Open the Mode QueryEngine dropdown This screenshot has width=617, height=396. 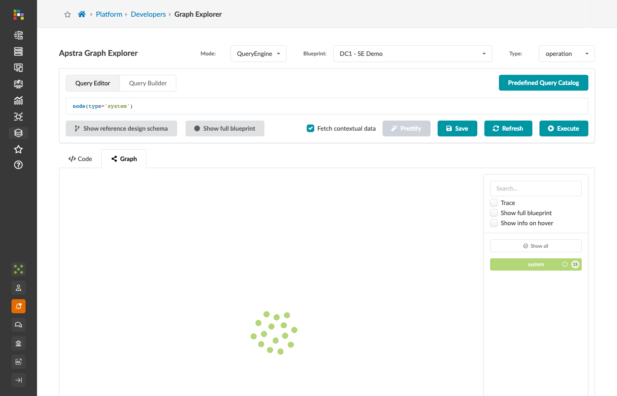(258, 54)
